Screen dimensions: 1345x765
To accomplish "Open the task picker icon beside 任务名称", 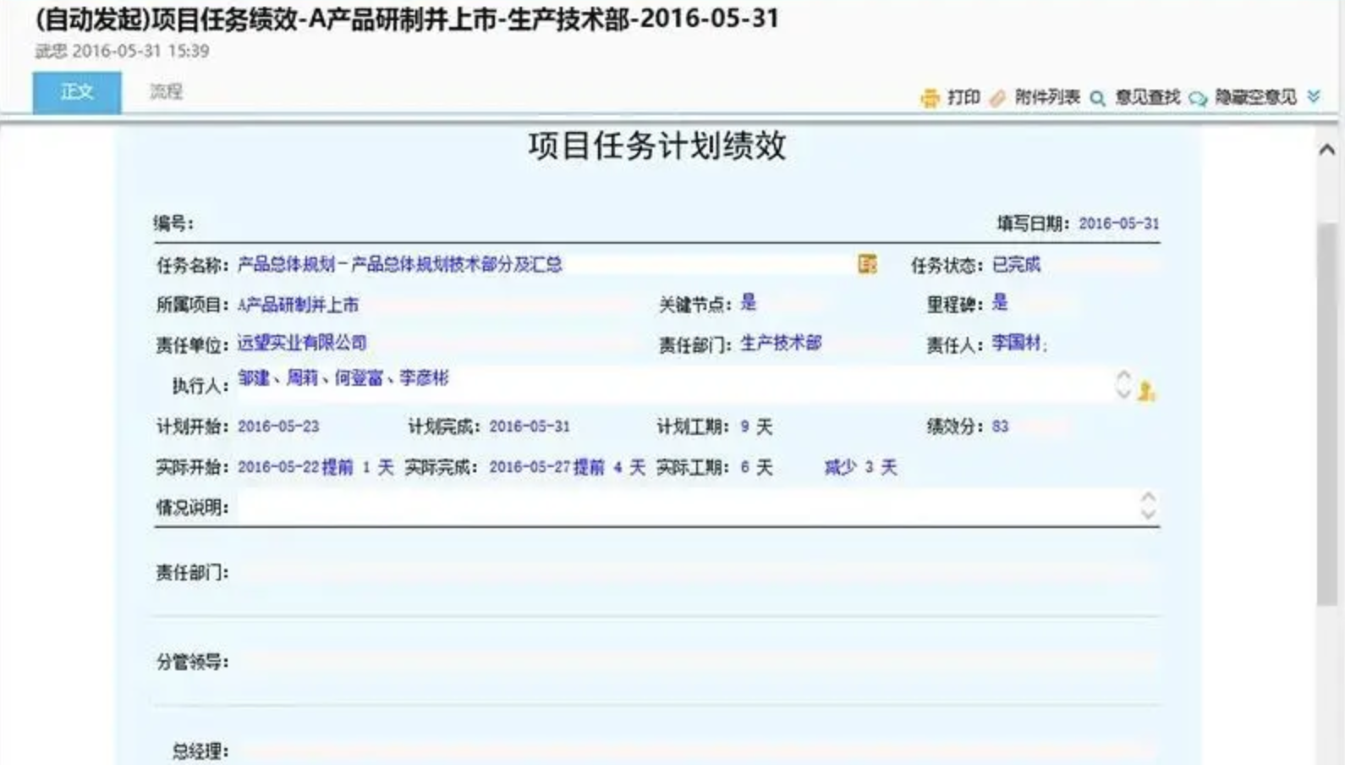I will [867, 264].
